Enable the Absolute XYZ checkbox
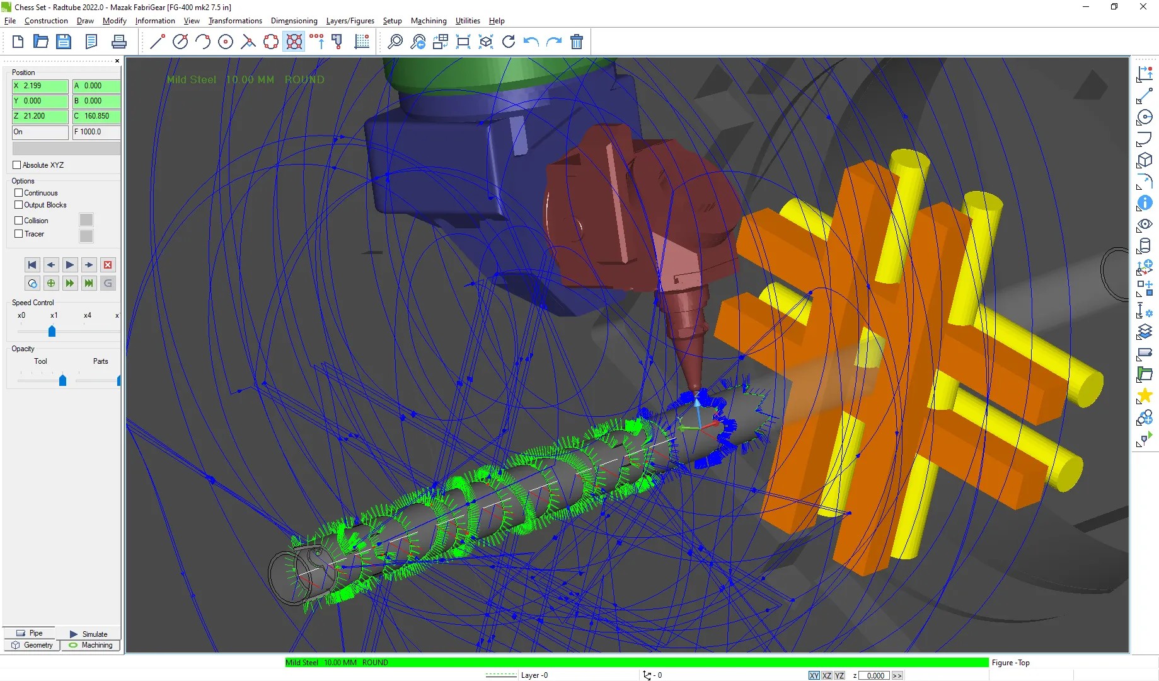1159x681 pixels. (x=17, y=165)
